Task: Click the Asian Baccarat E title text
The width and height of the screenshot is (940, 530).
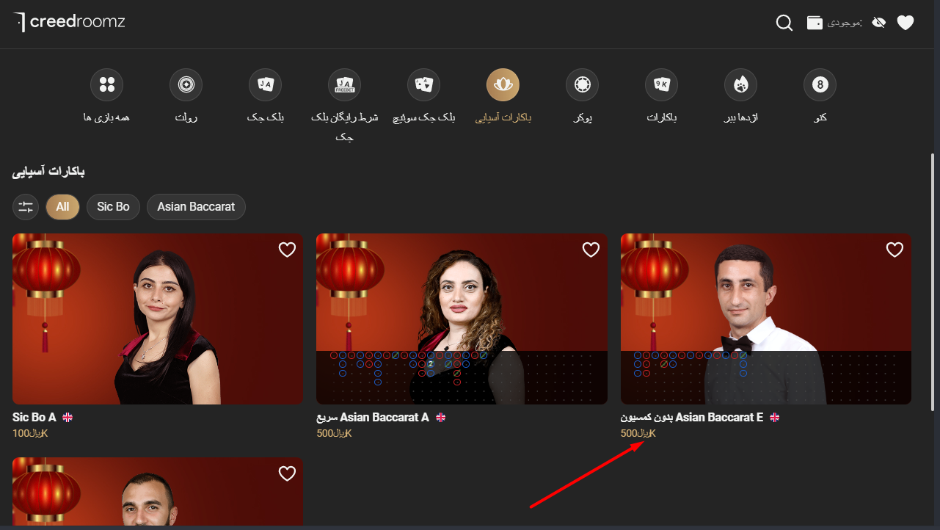Action: click(x=692, y=418)
